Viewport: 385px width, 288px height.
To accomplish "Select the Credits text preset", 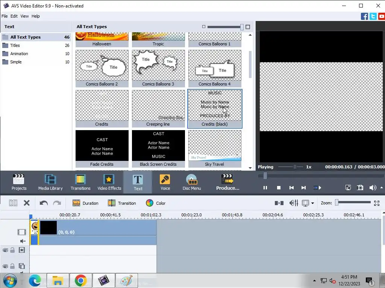I will (x=102, y=109).
